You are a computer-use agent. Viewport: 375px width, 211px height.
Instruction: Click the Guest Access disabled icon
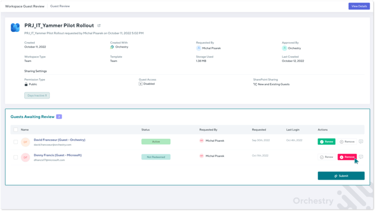(141, 84)
